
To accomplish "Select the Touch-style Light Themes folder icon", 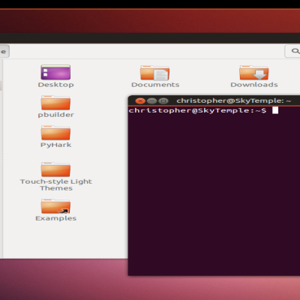I will [55, 169].
